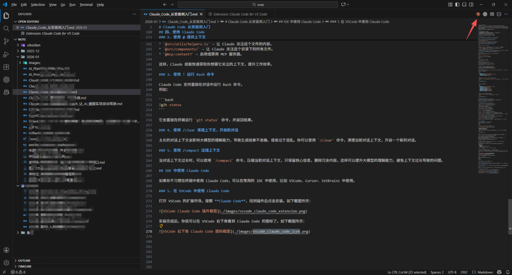Open the Run and Debug view
The height and width of the screenshot is (275, 512).
tap(6, 54)
